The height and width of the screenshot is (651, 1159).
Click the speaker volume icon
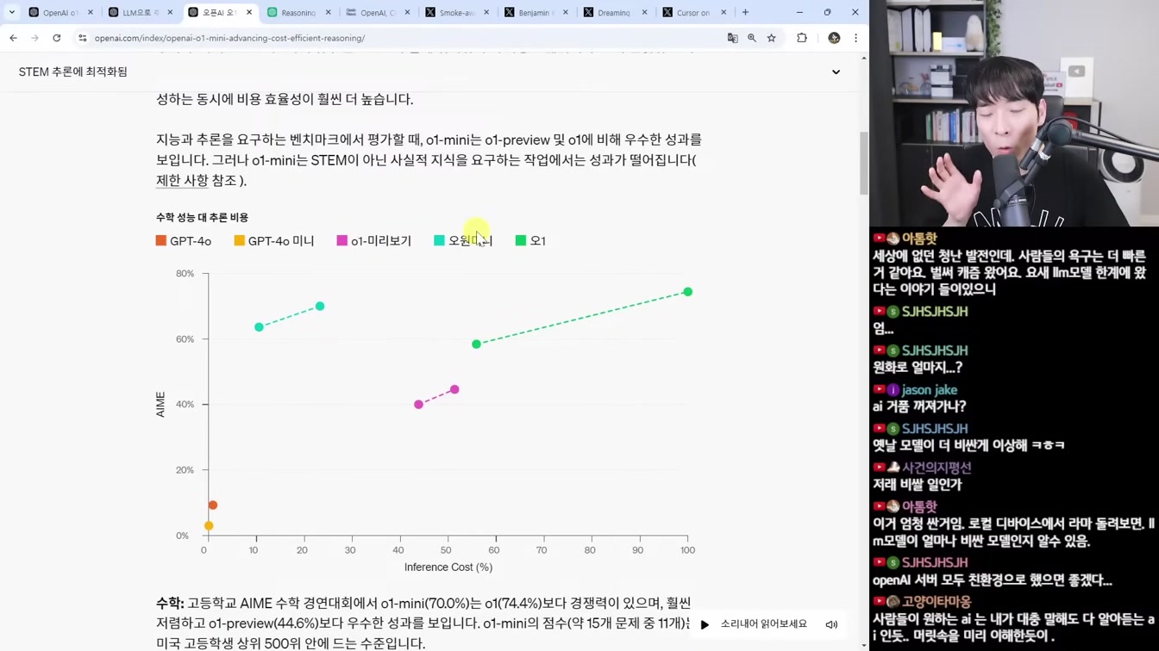[831, 624]
